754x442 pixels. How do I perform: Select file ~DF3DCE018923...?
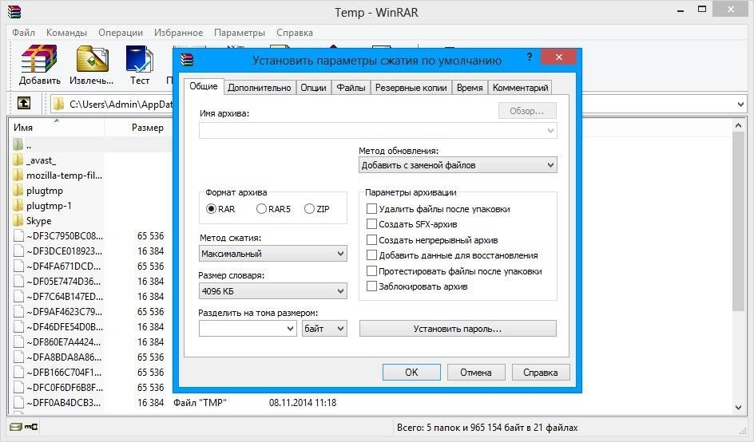[x=58, y=251]
